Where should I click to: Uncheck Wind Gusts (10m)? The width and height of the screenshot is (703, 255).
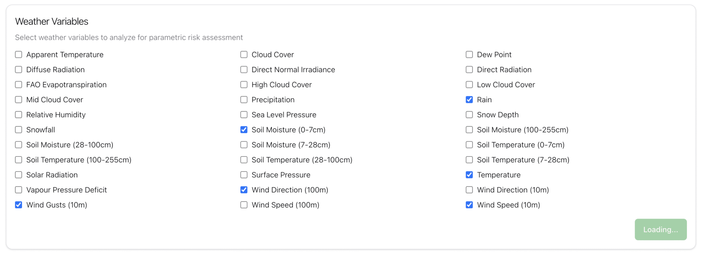pyautogui.click(x=19, y=205)
